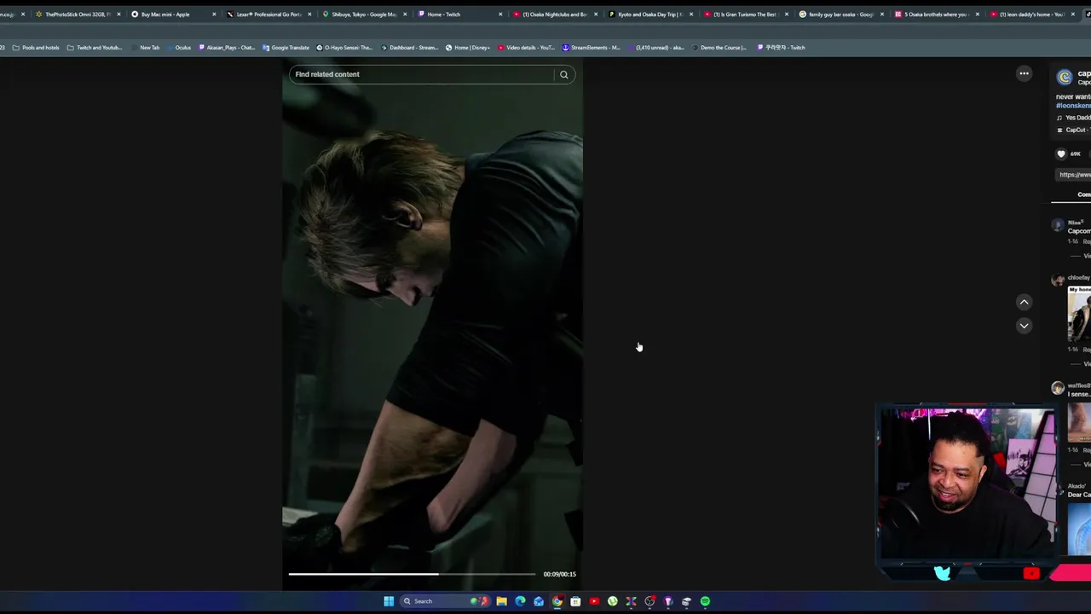Open Video details YouTube bookmark

526,48
